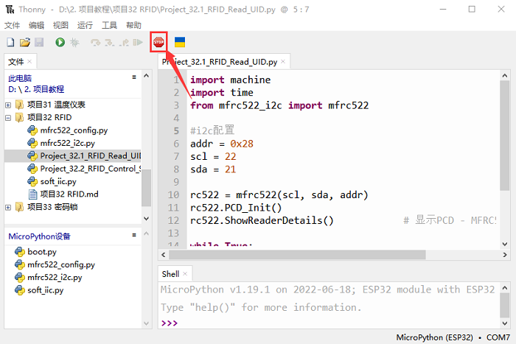Click the 此电脑 path link
Screen dimensions: 516x344
(21, 77)
